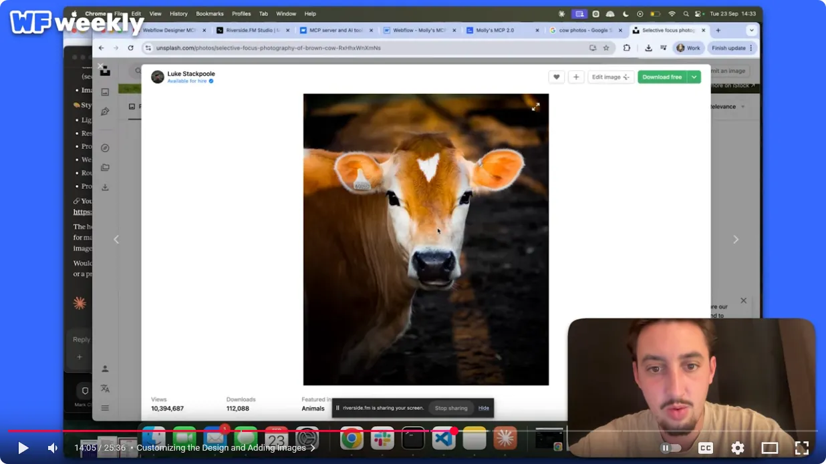Open YouTube player settings gear
This screenshot has height=464, width=826.
coord(738,448)
